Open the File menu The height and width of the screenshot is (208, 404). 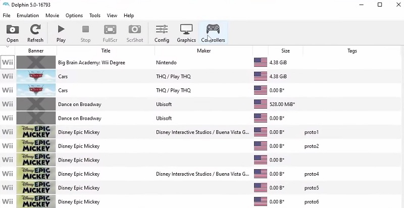tap(7, 16)
